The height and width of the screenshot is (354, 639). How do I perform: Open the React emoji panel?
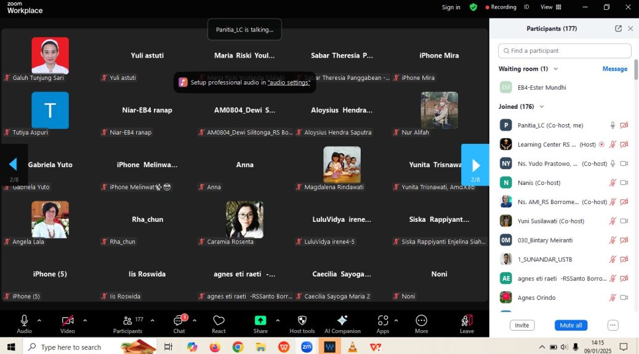point(219,321)
